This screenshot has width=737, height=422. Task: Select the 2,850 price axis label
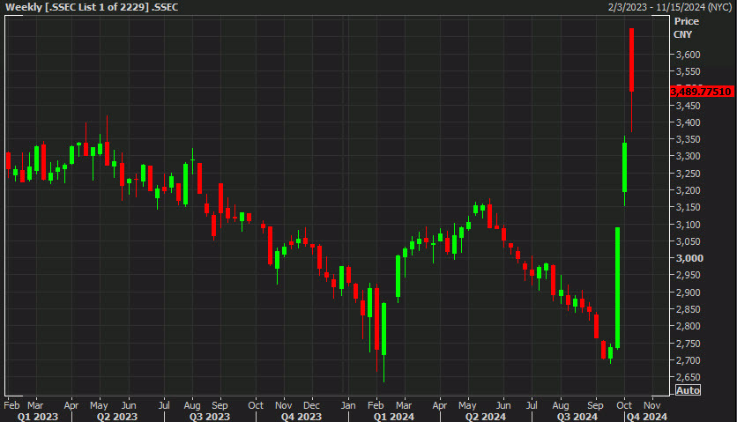689,309
